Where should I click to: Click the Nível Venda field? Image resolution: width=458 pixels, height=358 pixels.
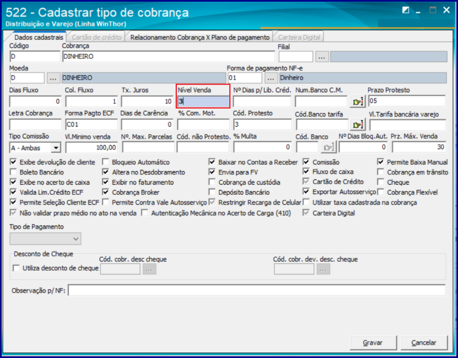203,101
